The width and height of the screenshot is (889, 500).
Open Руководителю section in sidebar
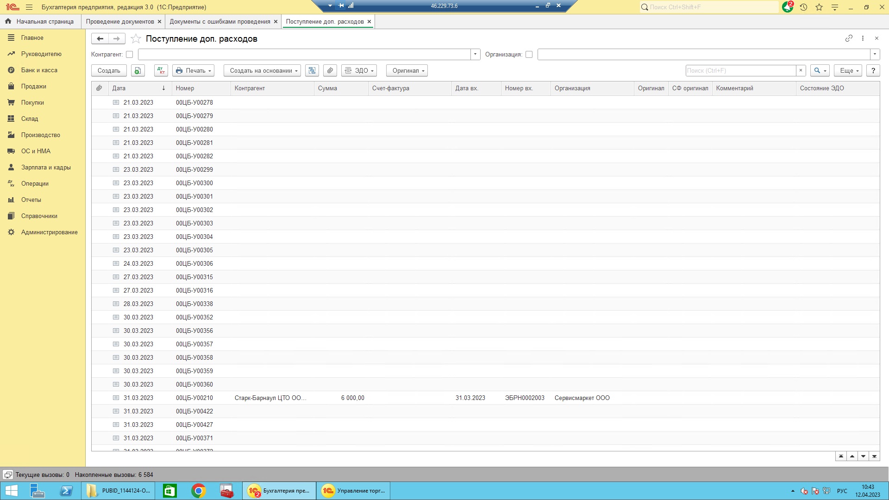(x=41, y=54)
